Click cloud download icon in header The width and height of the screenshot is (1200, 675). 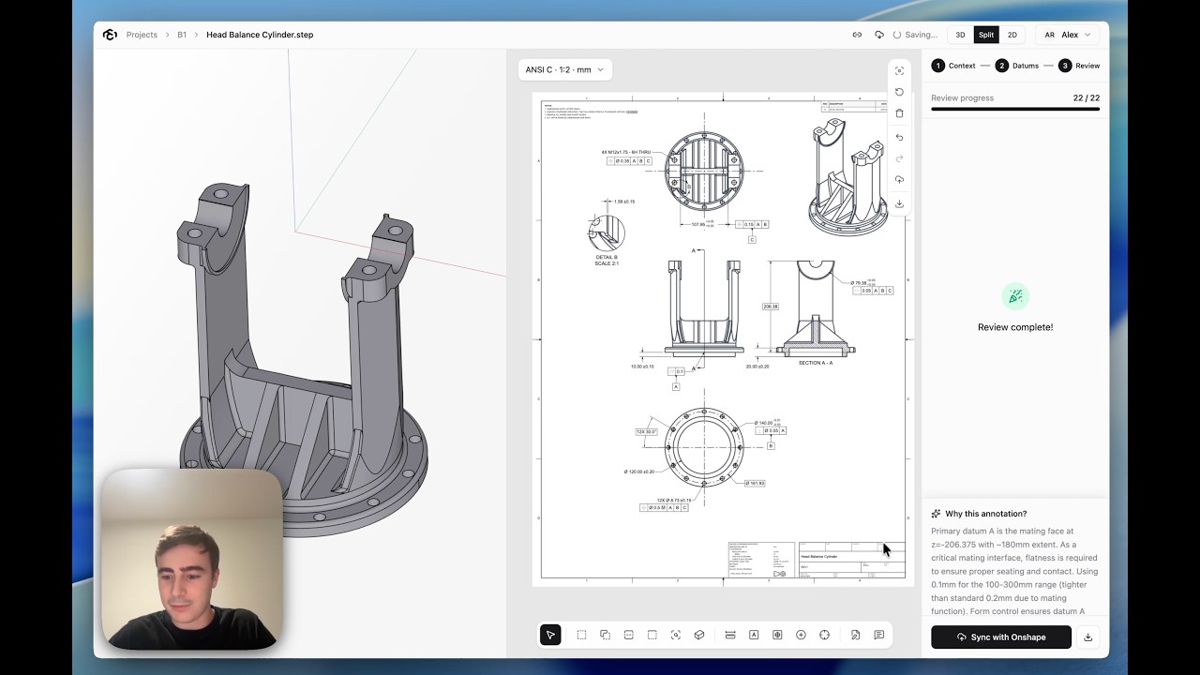878,35
